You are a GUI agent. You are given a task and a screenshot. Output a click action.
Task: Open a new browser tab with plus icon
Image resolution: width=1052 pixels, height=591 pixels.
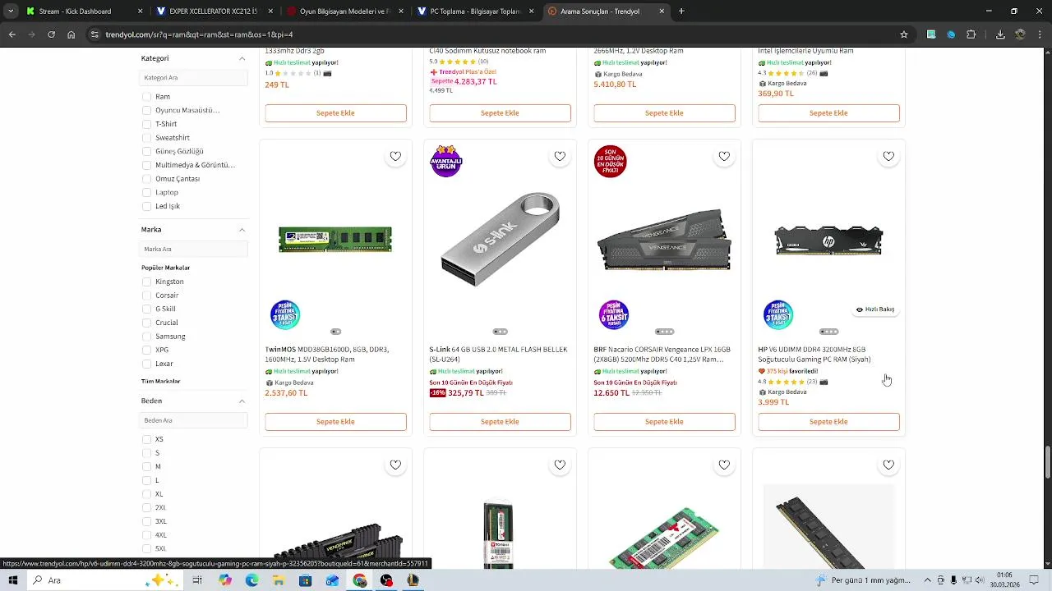[x=681, y=11]
